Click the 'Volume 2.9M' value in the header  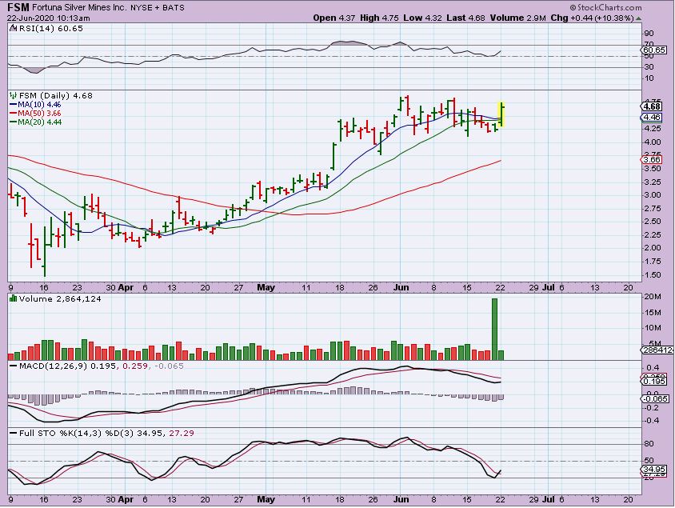coord(518,18)
